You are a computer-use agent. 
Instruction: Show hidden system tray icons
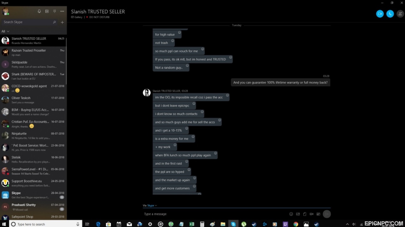[x=347, y=224]
